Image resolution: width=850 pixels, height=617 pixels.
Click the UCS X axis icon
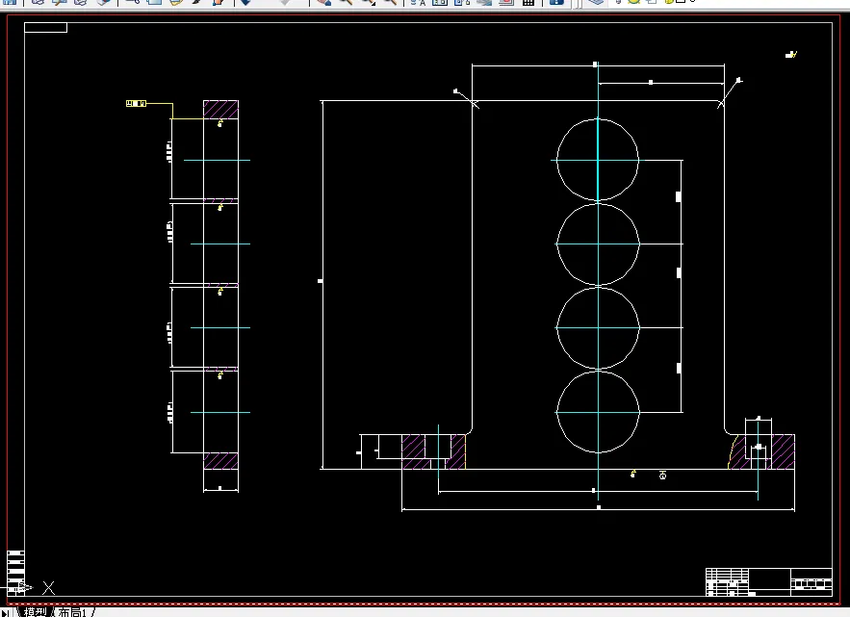(x=49, y=588)
